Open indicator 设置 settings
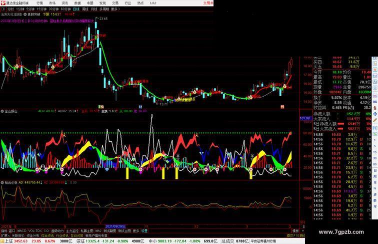Image resolution: width=378 pixels, height=244 pixels. click(144, 230)
